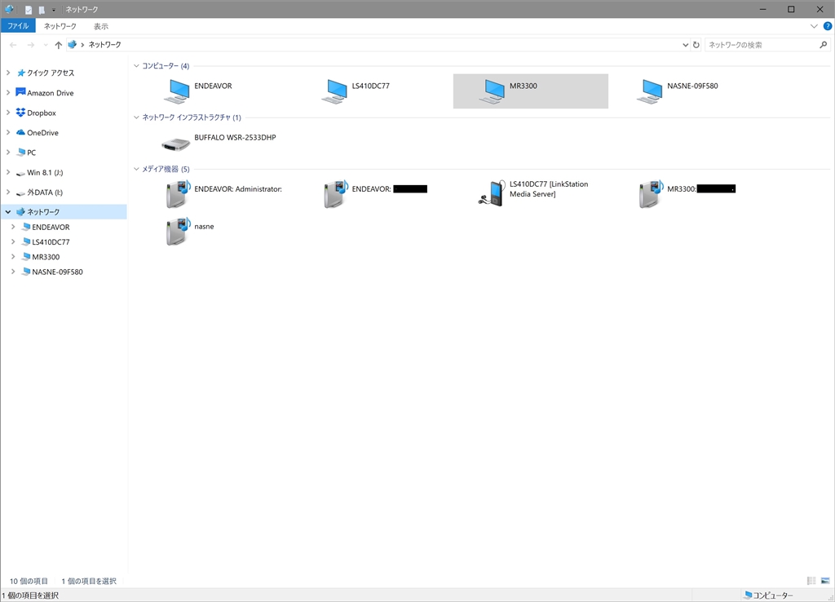Select Dropbox in navigation pane
This screenshot has width=835, height=602.
point(42,113)
